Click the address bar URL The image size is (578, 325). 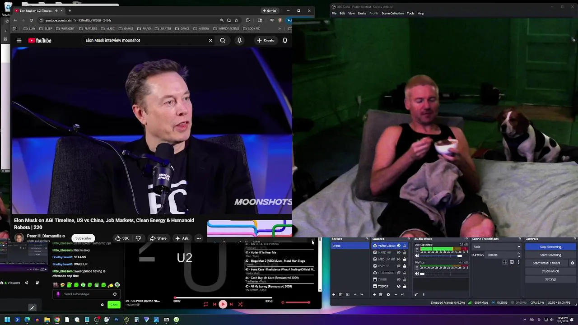click(78, 20)
